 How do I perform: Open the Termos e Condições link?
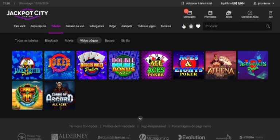pyautogui.click(x=83, y=126)
